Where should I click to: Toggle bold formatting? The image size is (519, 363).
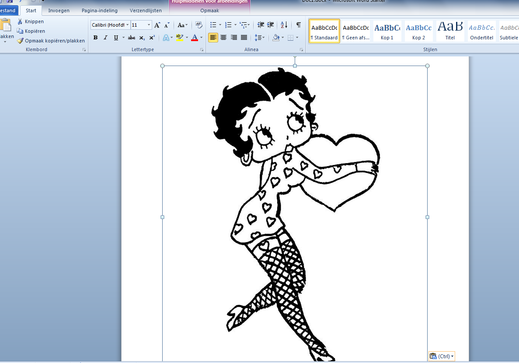coord(95,38)
